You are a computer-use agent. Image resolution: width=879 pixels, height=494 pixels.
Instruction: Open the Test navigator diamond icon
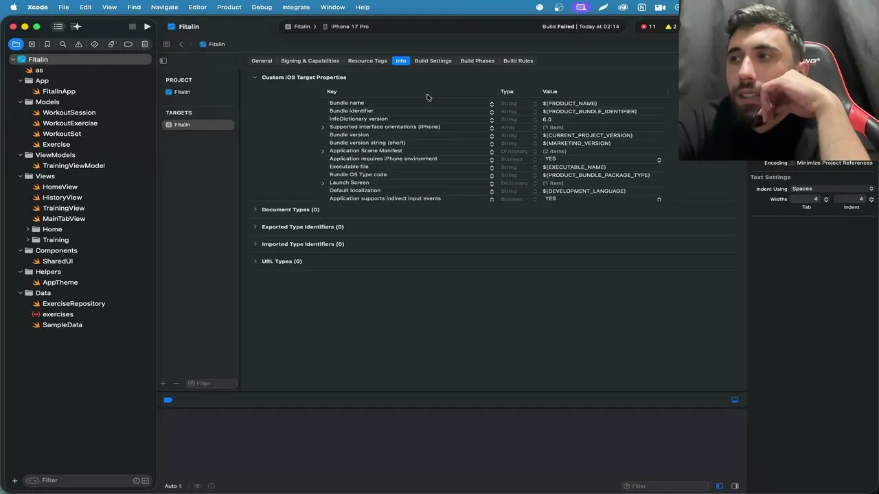click(95, 45)
